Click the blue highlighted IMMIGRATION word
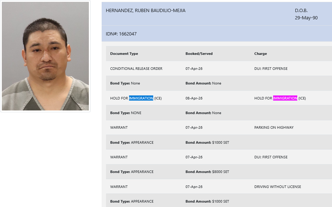Viewport: 332px width, 207px height. click(141, 98)
